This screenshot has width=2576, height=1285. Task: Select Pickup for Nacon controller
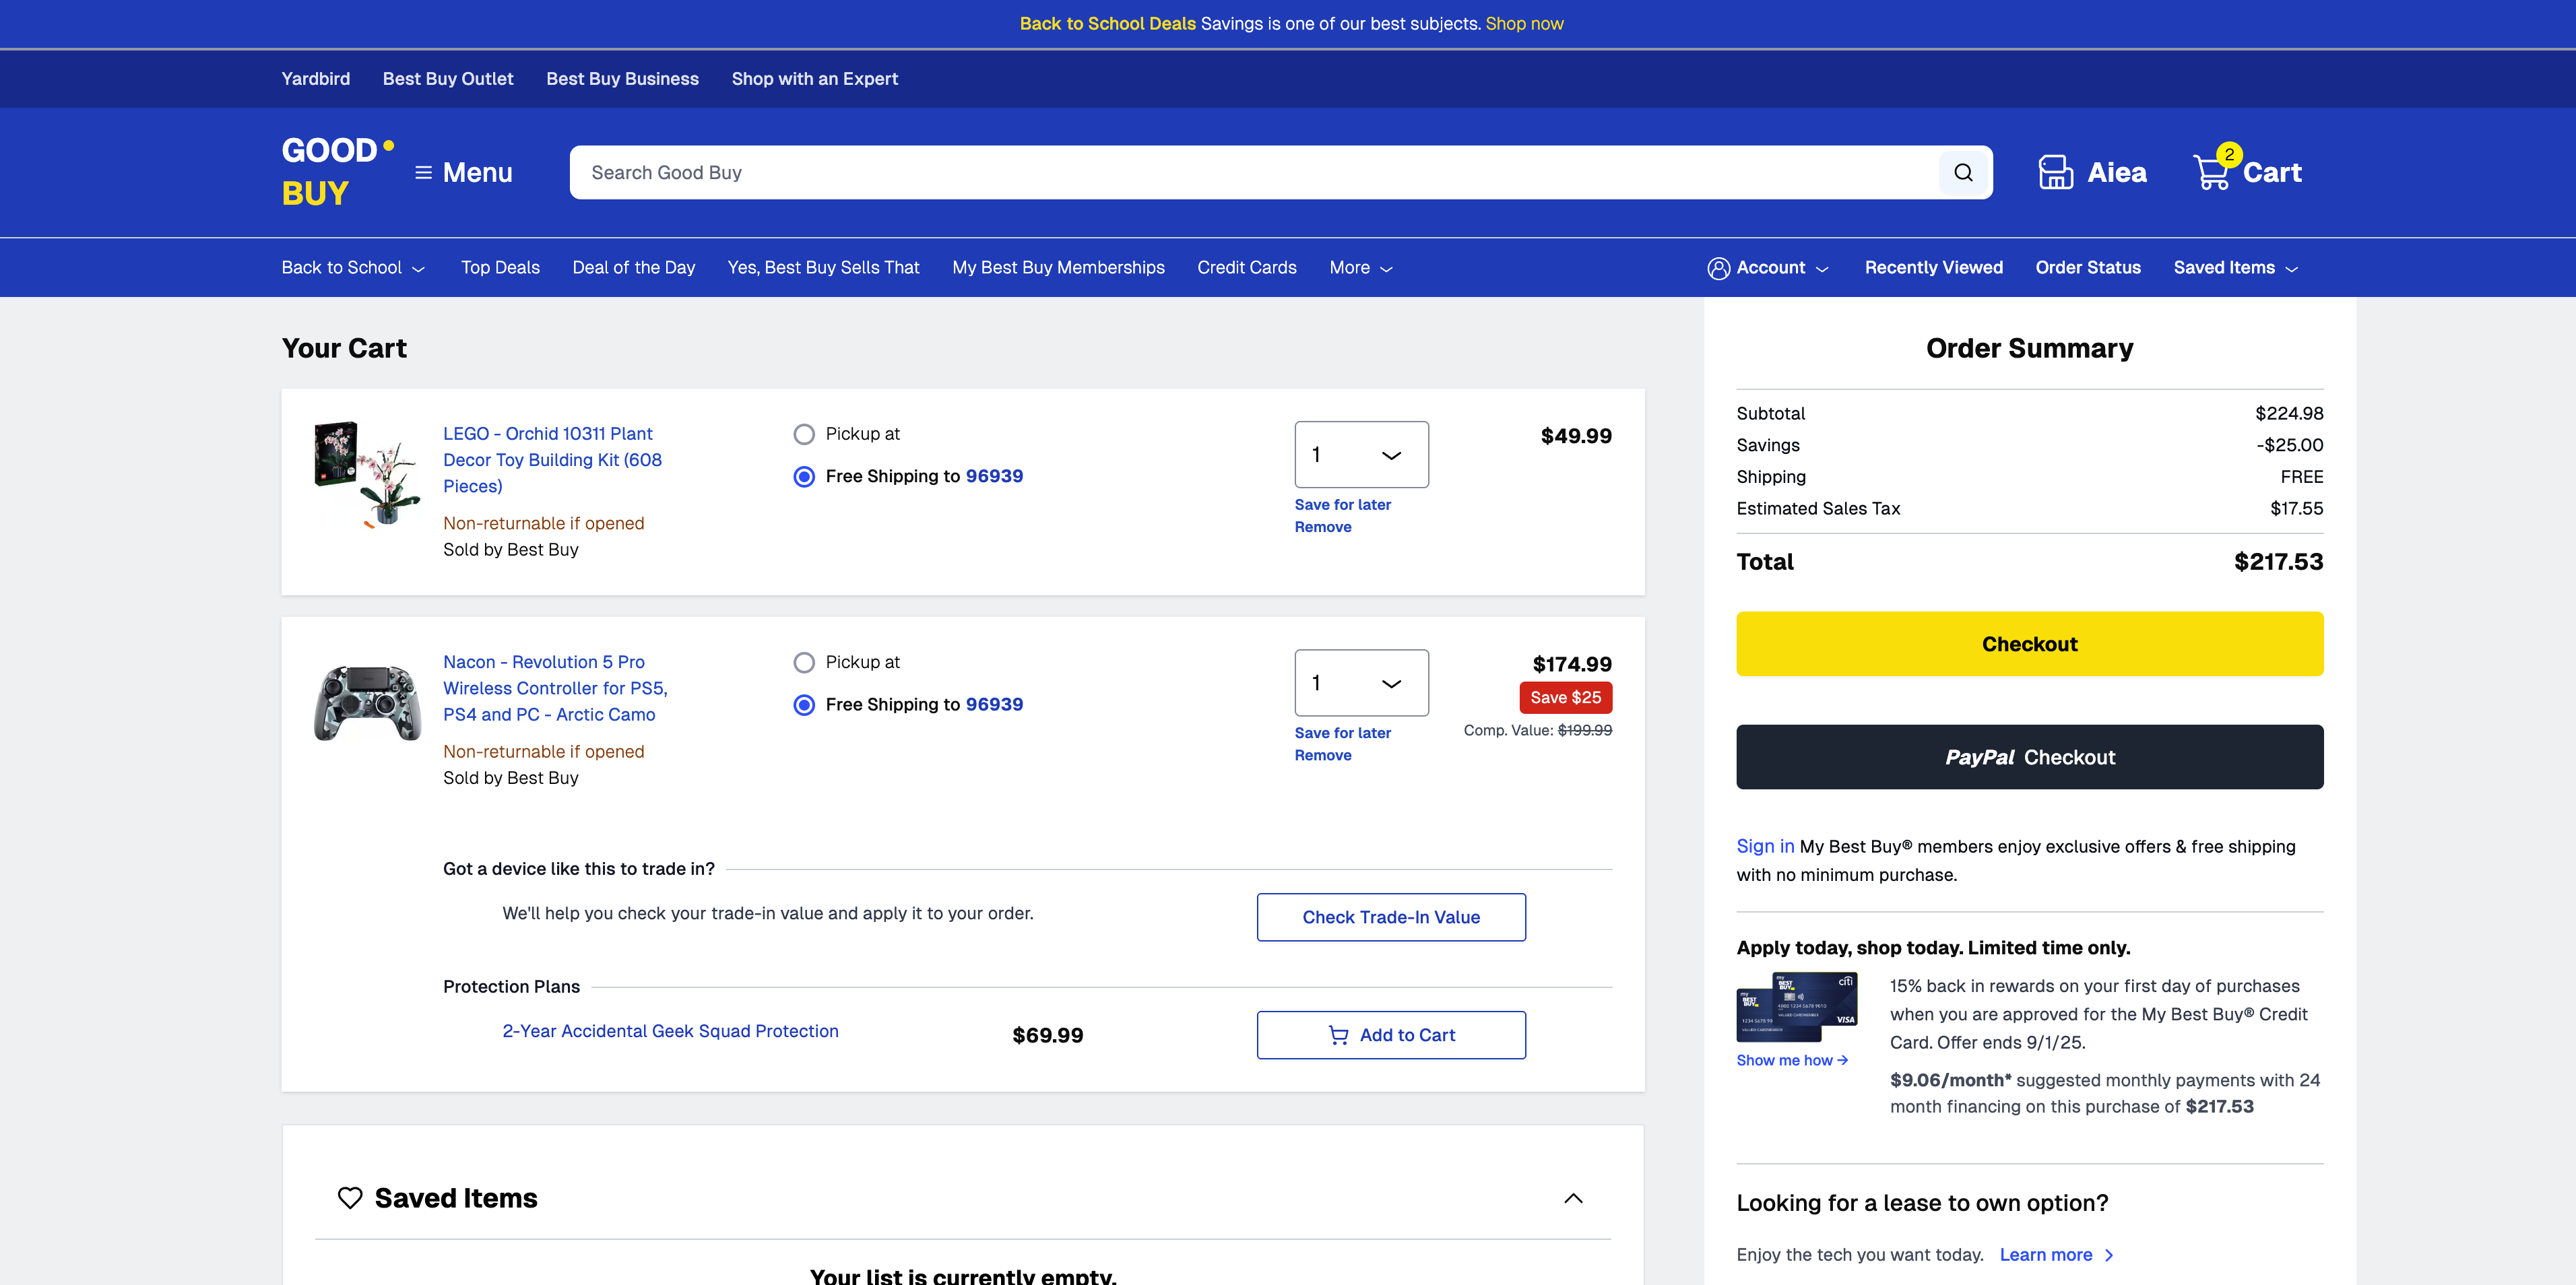point(804,662)
